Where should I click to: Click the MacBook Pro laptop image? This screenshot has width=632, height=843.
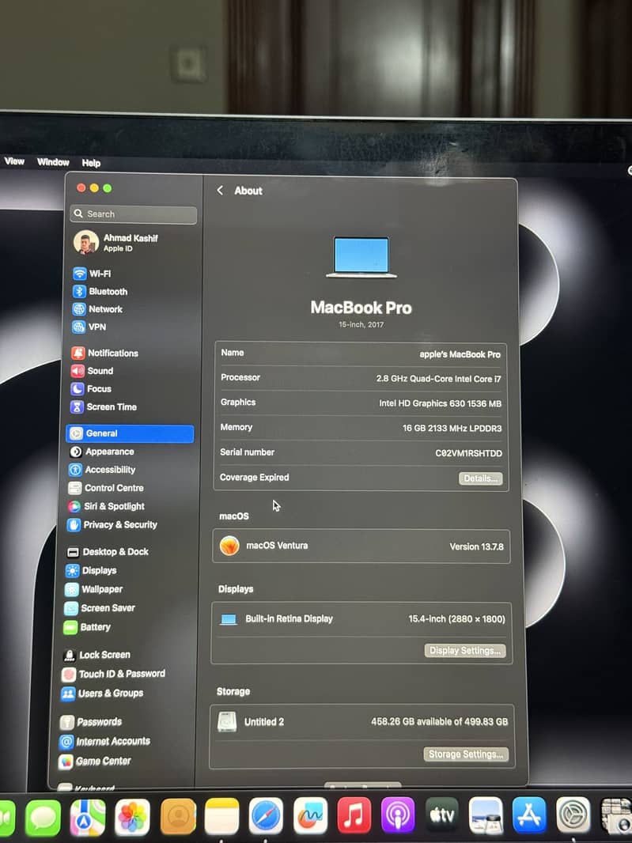coord(361,257)
